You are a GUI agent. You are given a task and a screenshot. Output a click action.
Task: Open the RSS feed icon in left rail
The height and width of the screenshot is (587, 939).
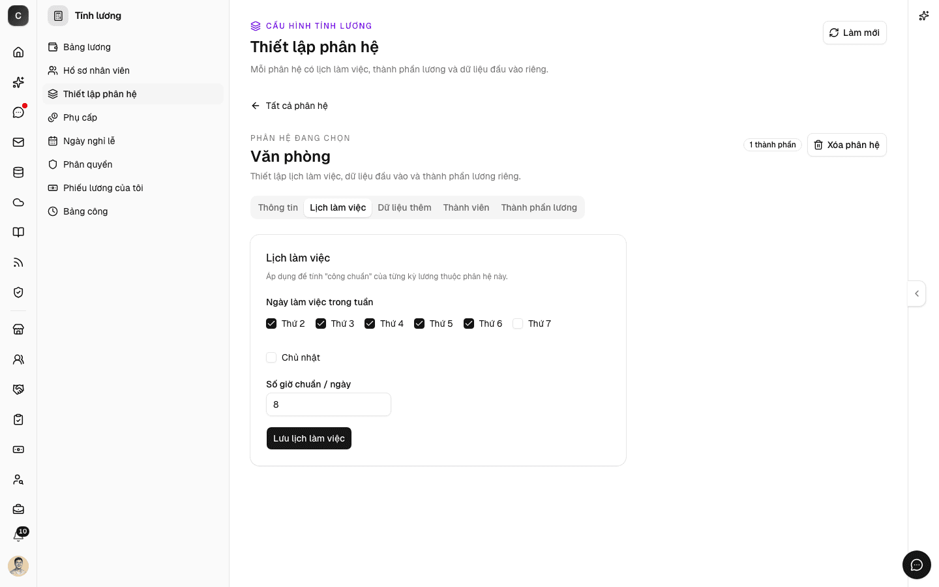point(18,262)
